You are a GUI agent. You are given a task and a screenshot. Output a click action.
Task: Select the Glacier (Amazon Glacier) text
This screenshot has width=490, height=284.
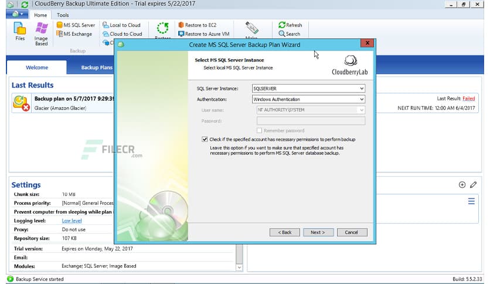[x=60, y=108]
